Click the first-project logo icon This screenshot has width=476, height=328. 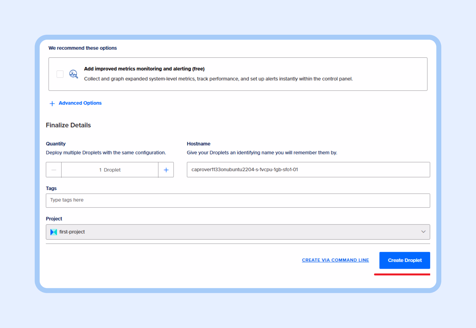(54, 232)
